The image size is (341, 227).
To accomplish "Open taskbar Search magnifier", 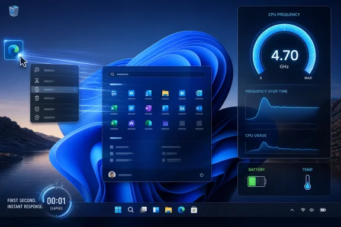I will point(131,210).
